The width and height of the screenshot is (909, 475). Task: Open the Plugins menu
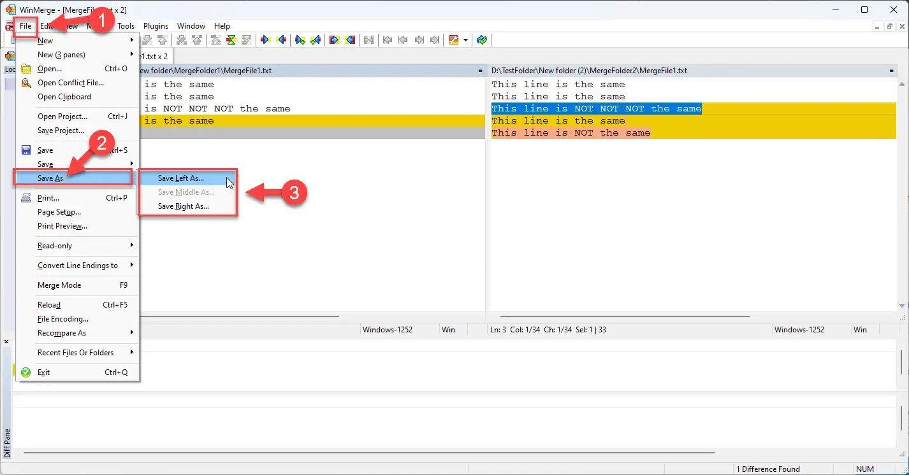(156, 26)
